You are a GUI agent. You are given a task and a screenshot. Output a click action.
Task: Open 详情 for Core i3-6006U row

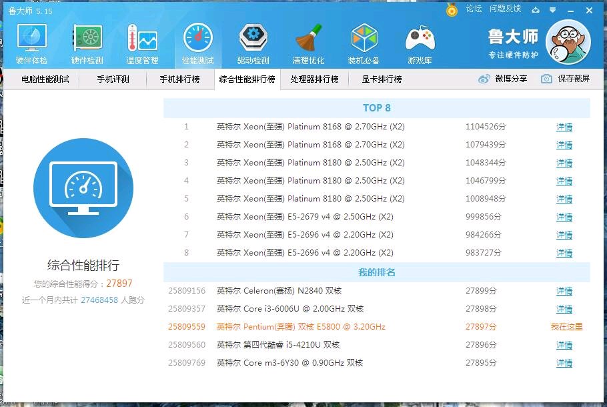[x=564, y=310]
